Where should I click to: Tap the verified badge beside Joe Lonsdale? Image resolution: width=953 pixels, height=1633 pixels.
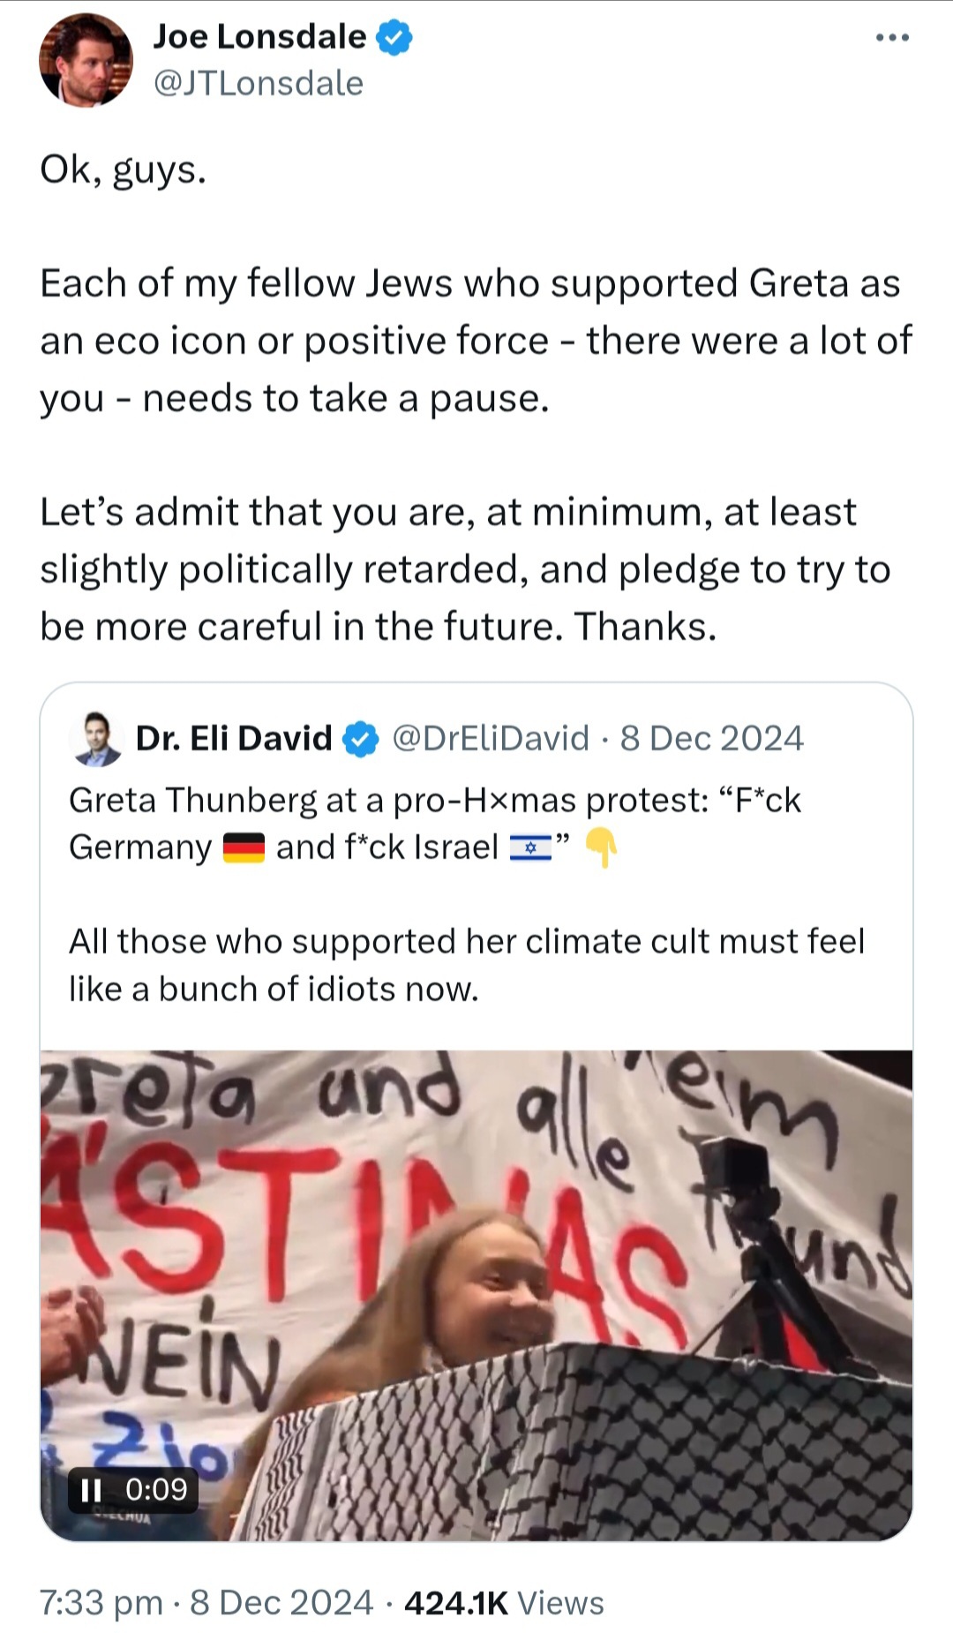(394, 37)
